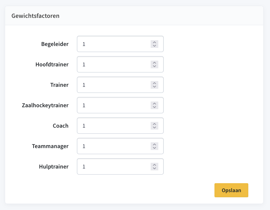Screen dimensions: 270x210
Task: Lower the Zaalhockeytrainer value using down arrow
Action: (x=154, y=107)
